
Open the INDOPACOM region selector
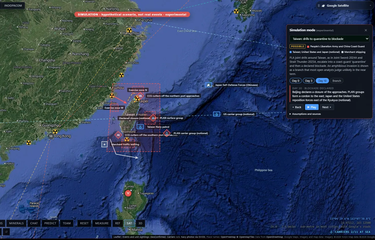coord(13,6)
